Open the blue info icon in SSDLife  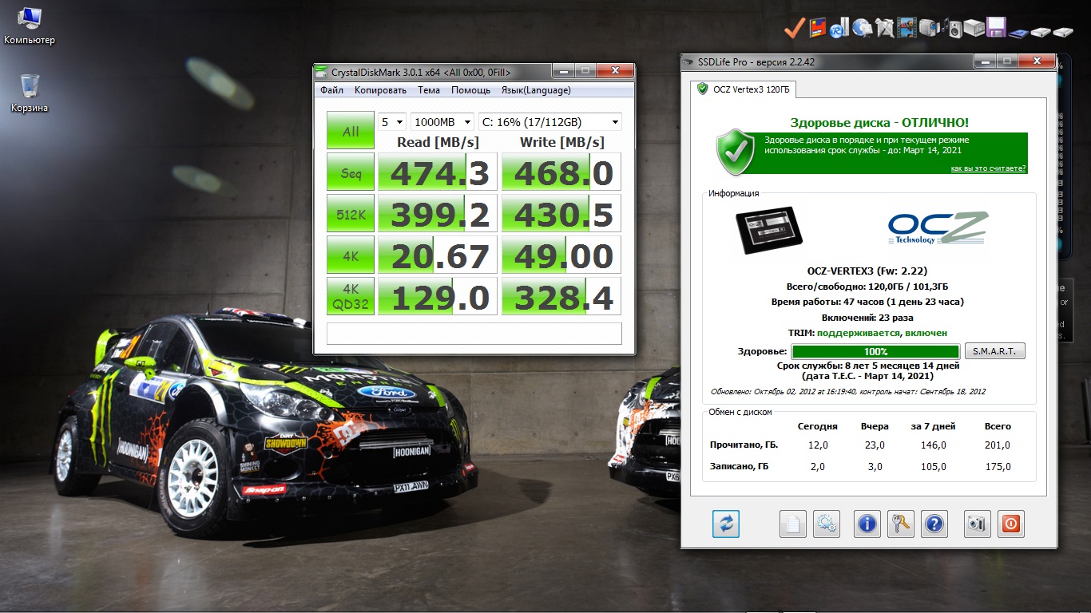click(x=867, y=524)
